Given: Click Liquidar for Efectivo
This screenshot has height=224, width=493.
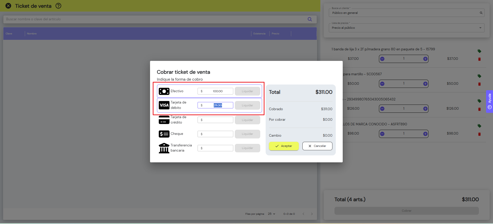Looking at the screenshot, I should point(247,91).
